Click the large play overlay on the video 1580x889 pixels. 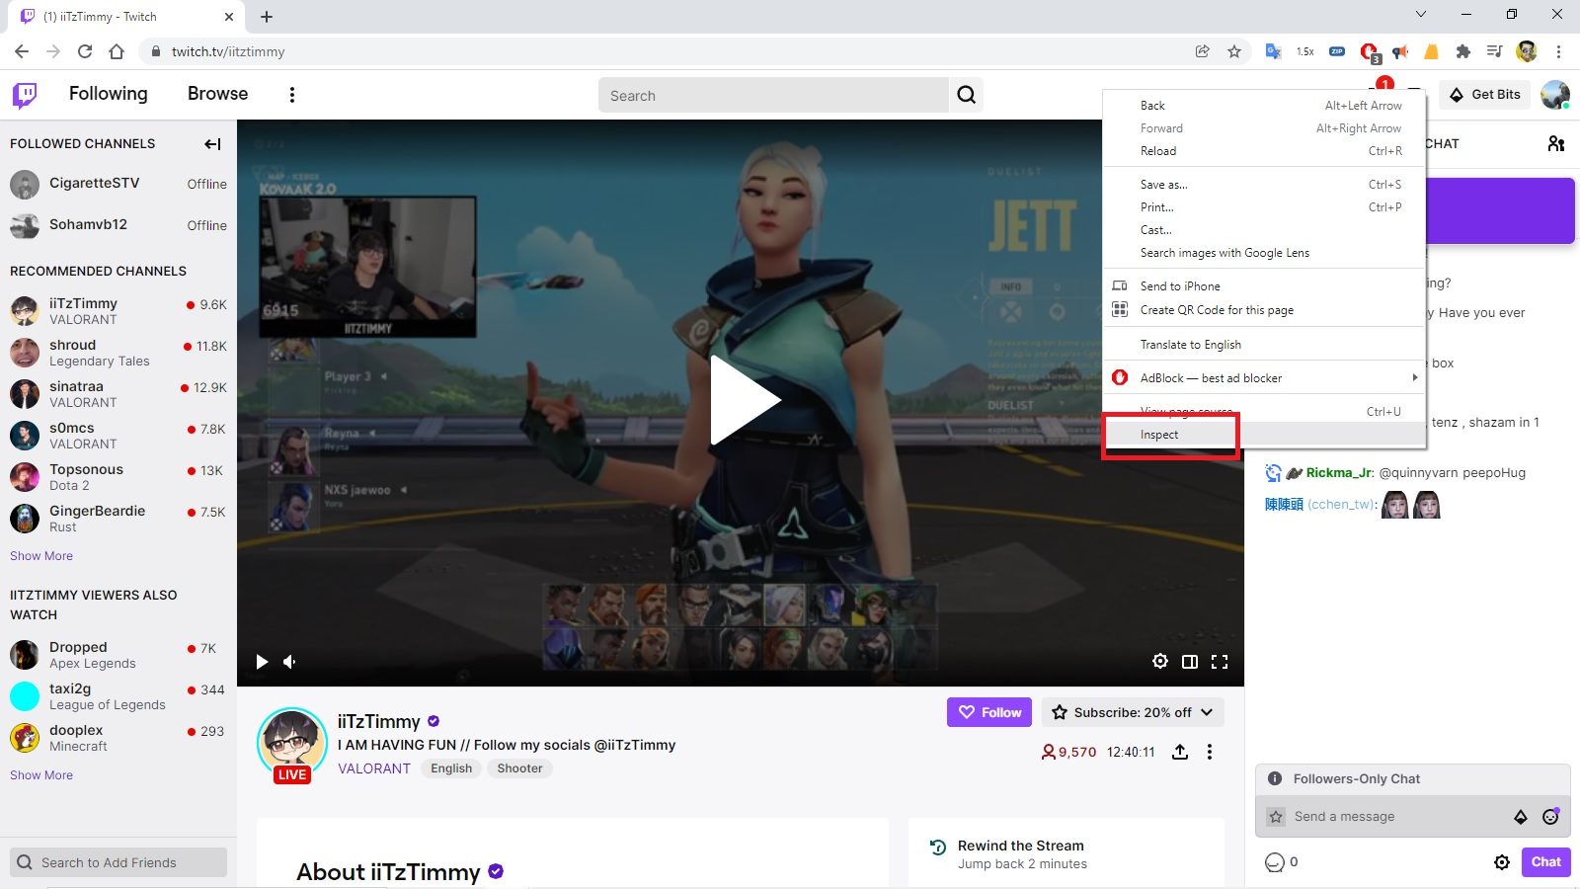[x=744, y=400]
